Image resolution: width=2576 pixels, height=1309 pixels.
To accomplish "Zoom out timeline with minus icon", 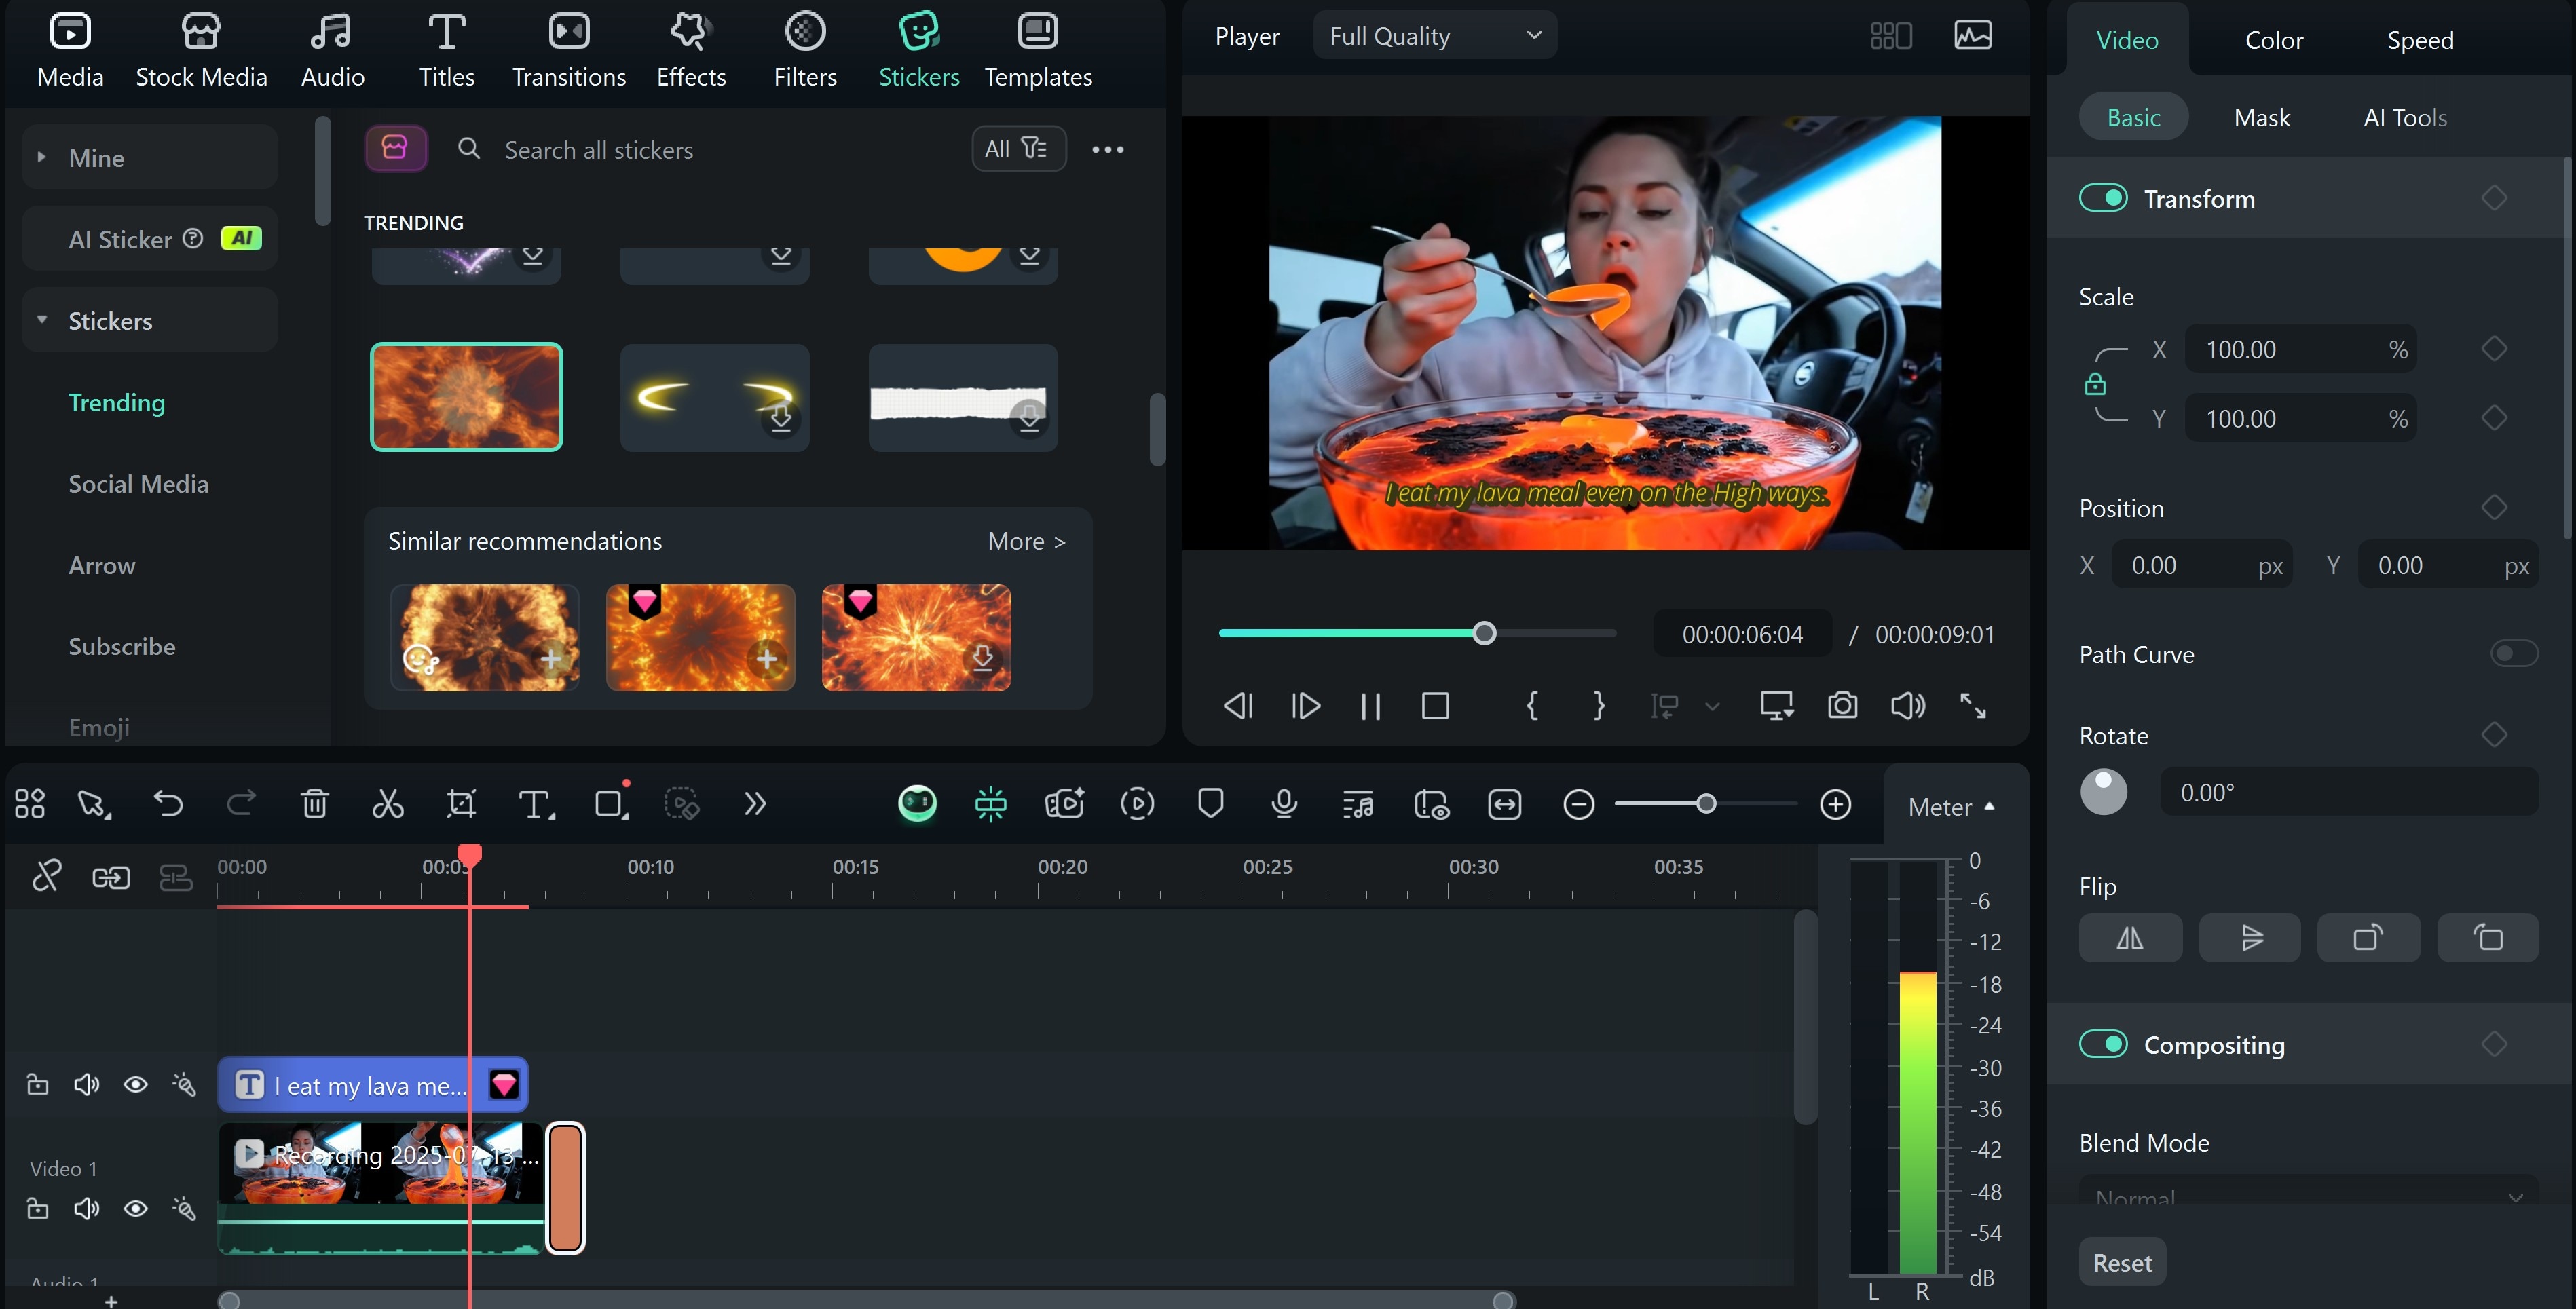I will click(x=1578, y=804).
